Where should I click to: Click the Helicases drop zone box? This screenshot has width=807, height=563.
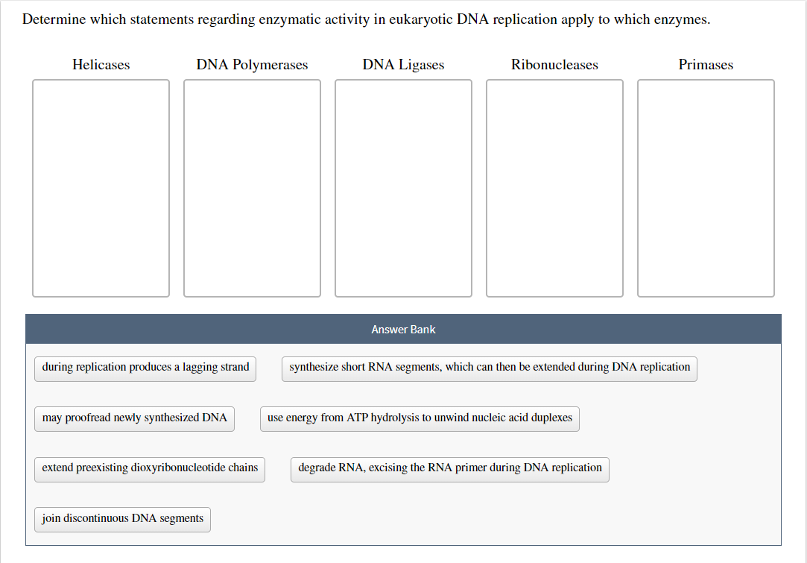[101, 186]
